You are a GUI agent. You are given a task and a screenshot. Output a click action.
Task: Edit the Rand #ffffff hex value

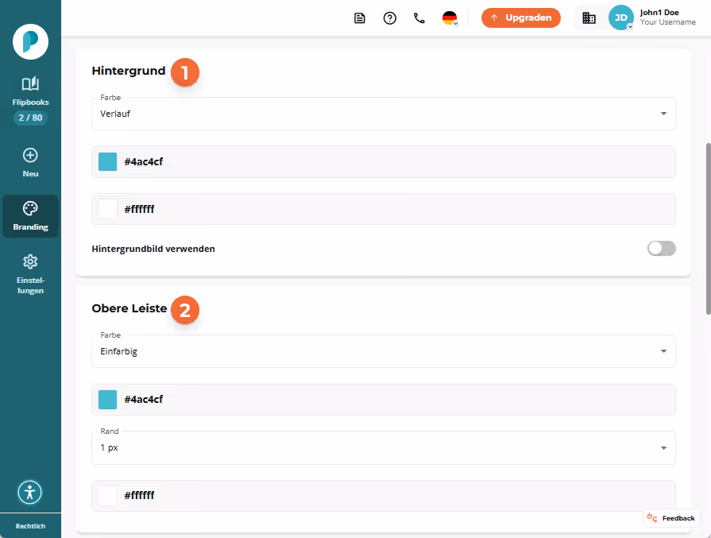pos(139,495)
